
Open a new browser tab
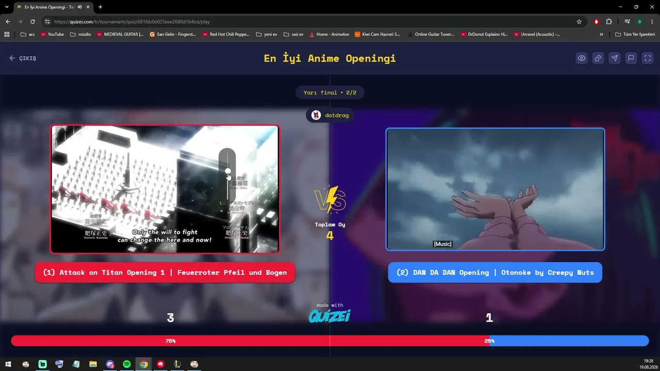pos(100,7)
